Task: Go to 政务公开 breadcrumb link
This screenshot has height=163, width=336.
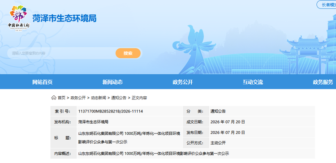Action: 78,98
